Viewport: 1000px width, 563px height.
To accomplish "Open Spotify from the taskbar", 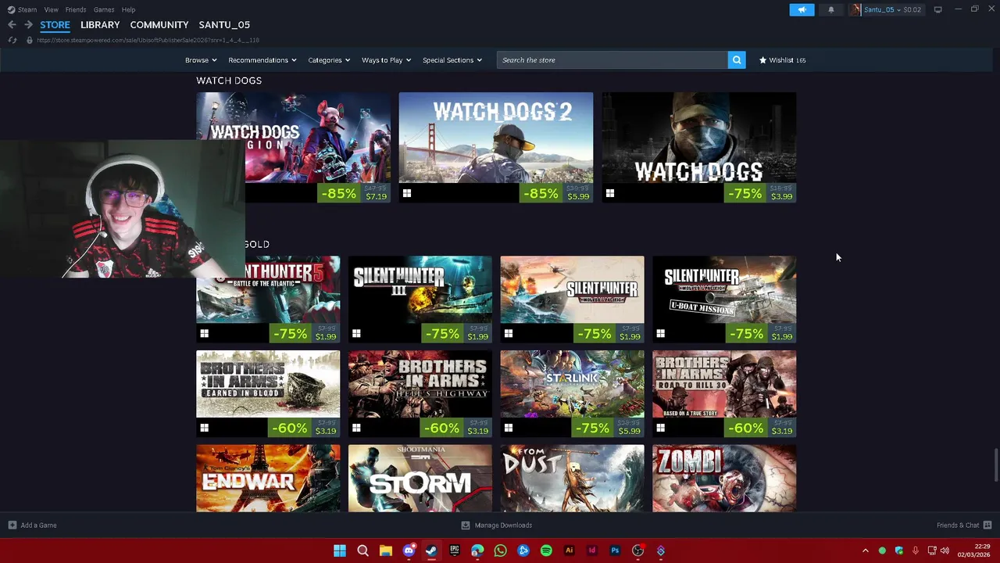I will pos(546,550).
